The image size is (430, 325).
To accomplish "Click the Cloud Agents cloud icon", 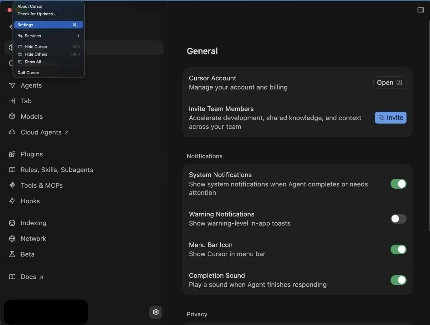I will coord(12,132).
